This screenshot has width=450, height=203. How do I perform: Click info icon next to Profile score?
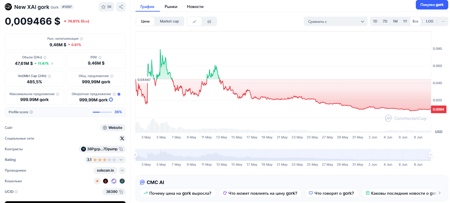tap(31, 112)
